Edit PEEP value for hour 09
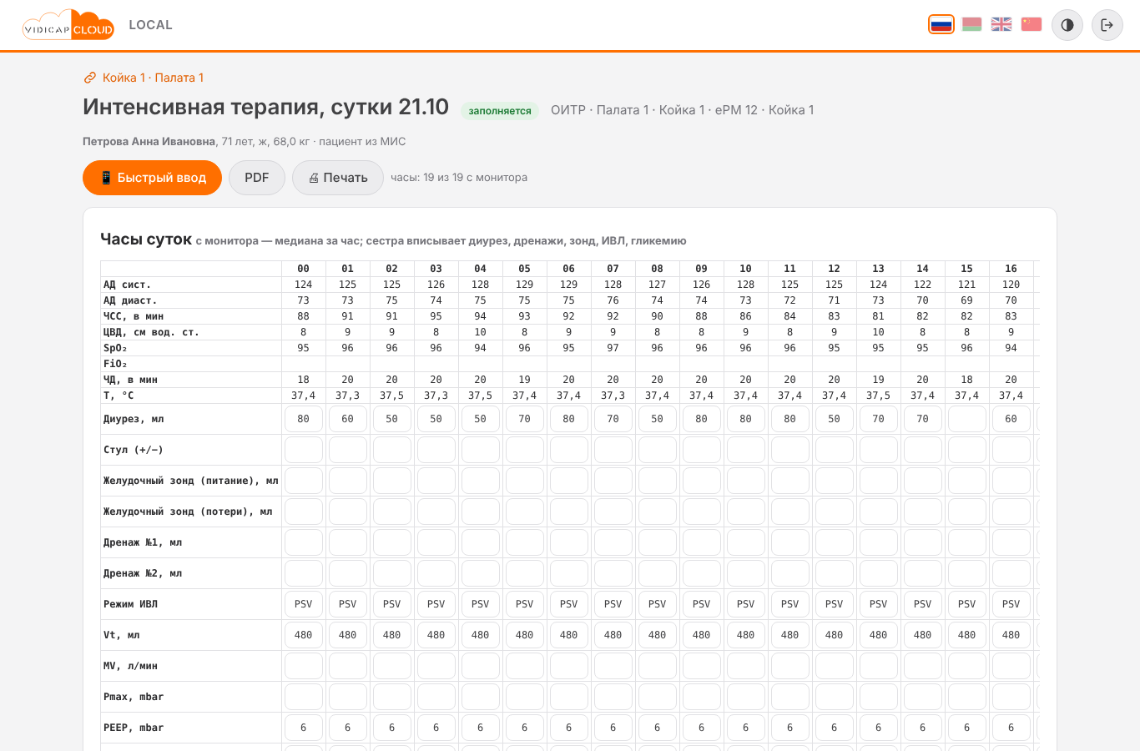The height and width of the screenshot is (751, 1140). [x=702, y=728]
